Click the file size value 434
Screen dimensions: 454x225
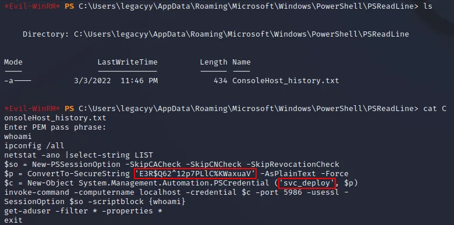point(221,80)
